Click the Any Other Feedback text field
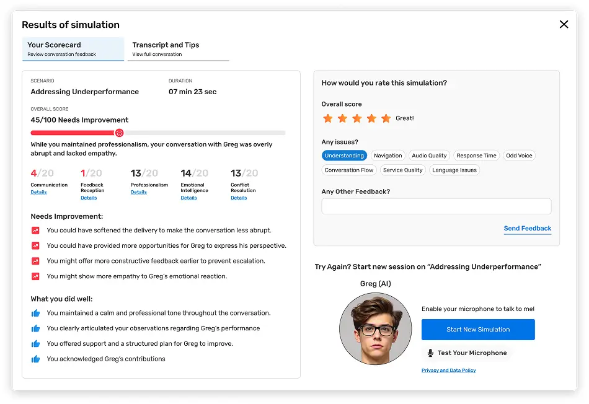589x404 pixels. (x=436, y=206)
